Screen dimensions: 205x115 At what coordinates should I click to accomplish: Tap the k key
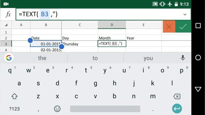coord(153,83)
